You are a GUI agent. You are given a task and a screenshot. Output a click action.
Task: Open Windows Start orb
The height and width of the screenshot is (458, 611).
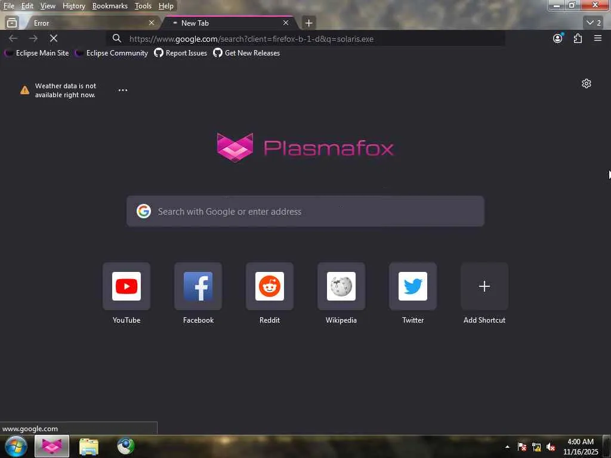pos(16,446)
